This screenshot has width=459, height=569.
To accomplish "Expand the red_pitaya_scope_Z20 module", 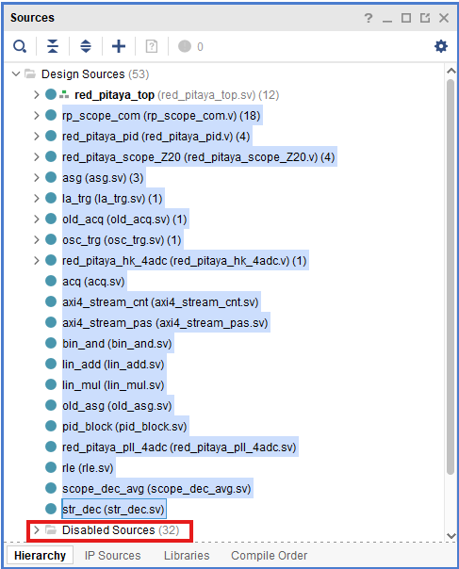I will point(37,156).
